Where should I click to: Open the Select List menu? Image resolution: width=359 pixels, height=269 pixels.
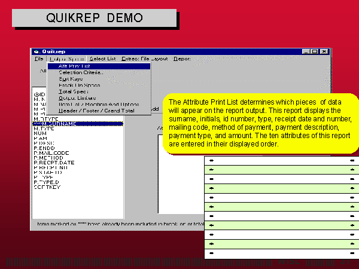(102, 59)
